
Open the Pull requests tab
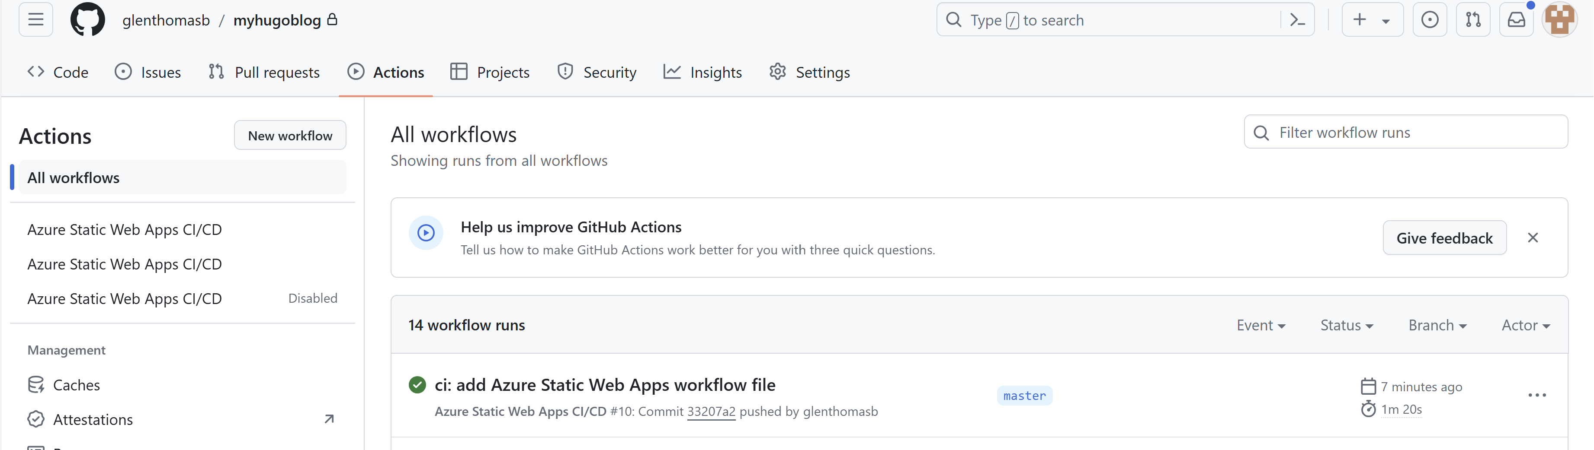tap(264, 72)
